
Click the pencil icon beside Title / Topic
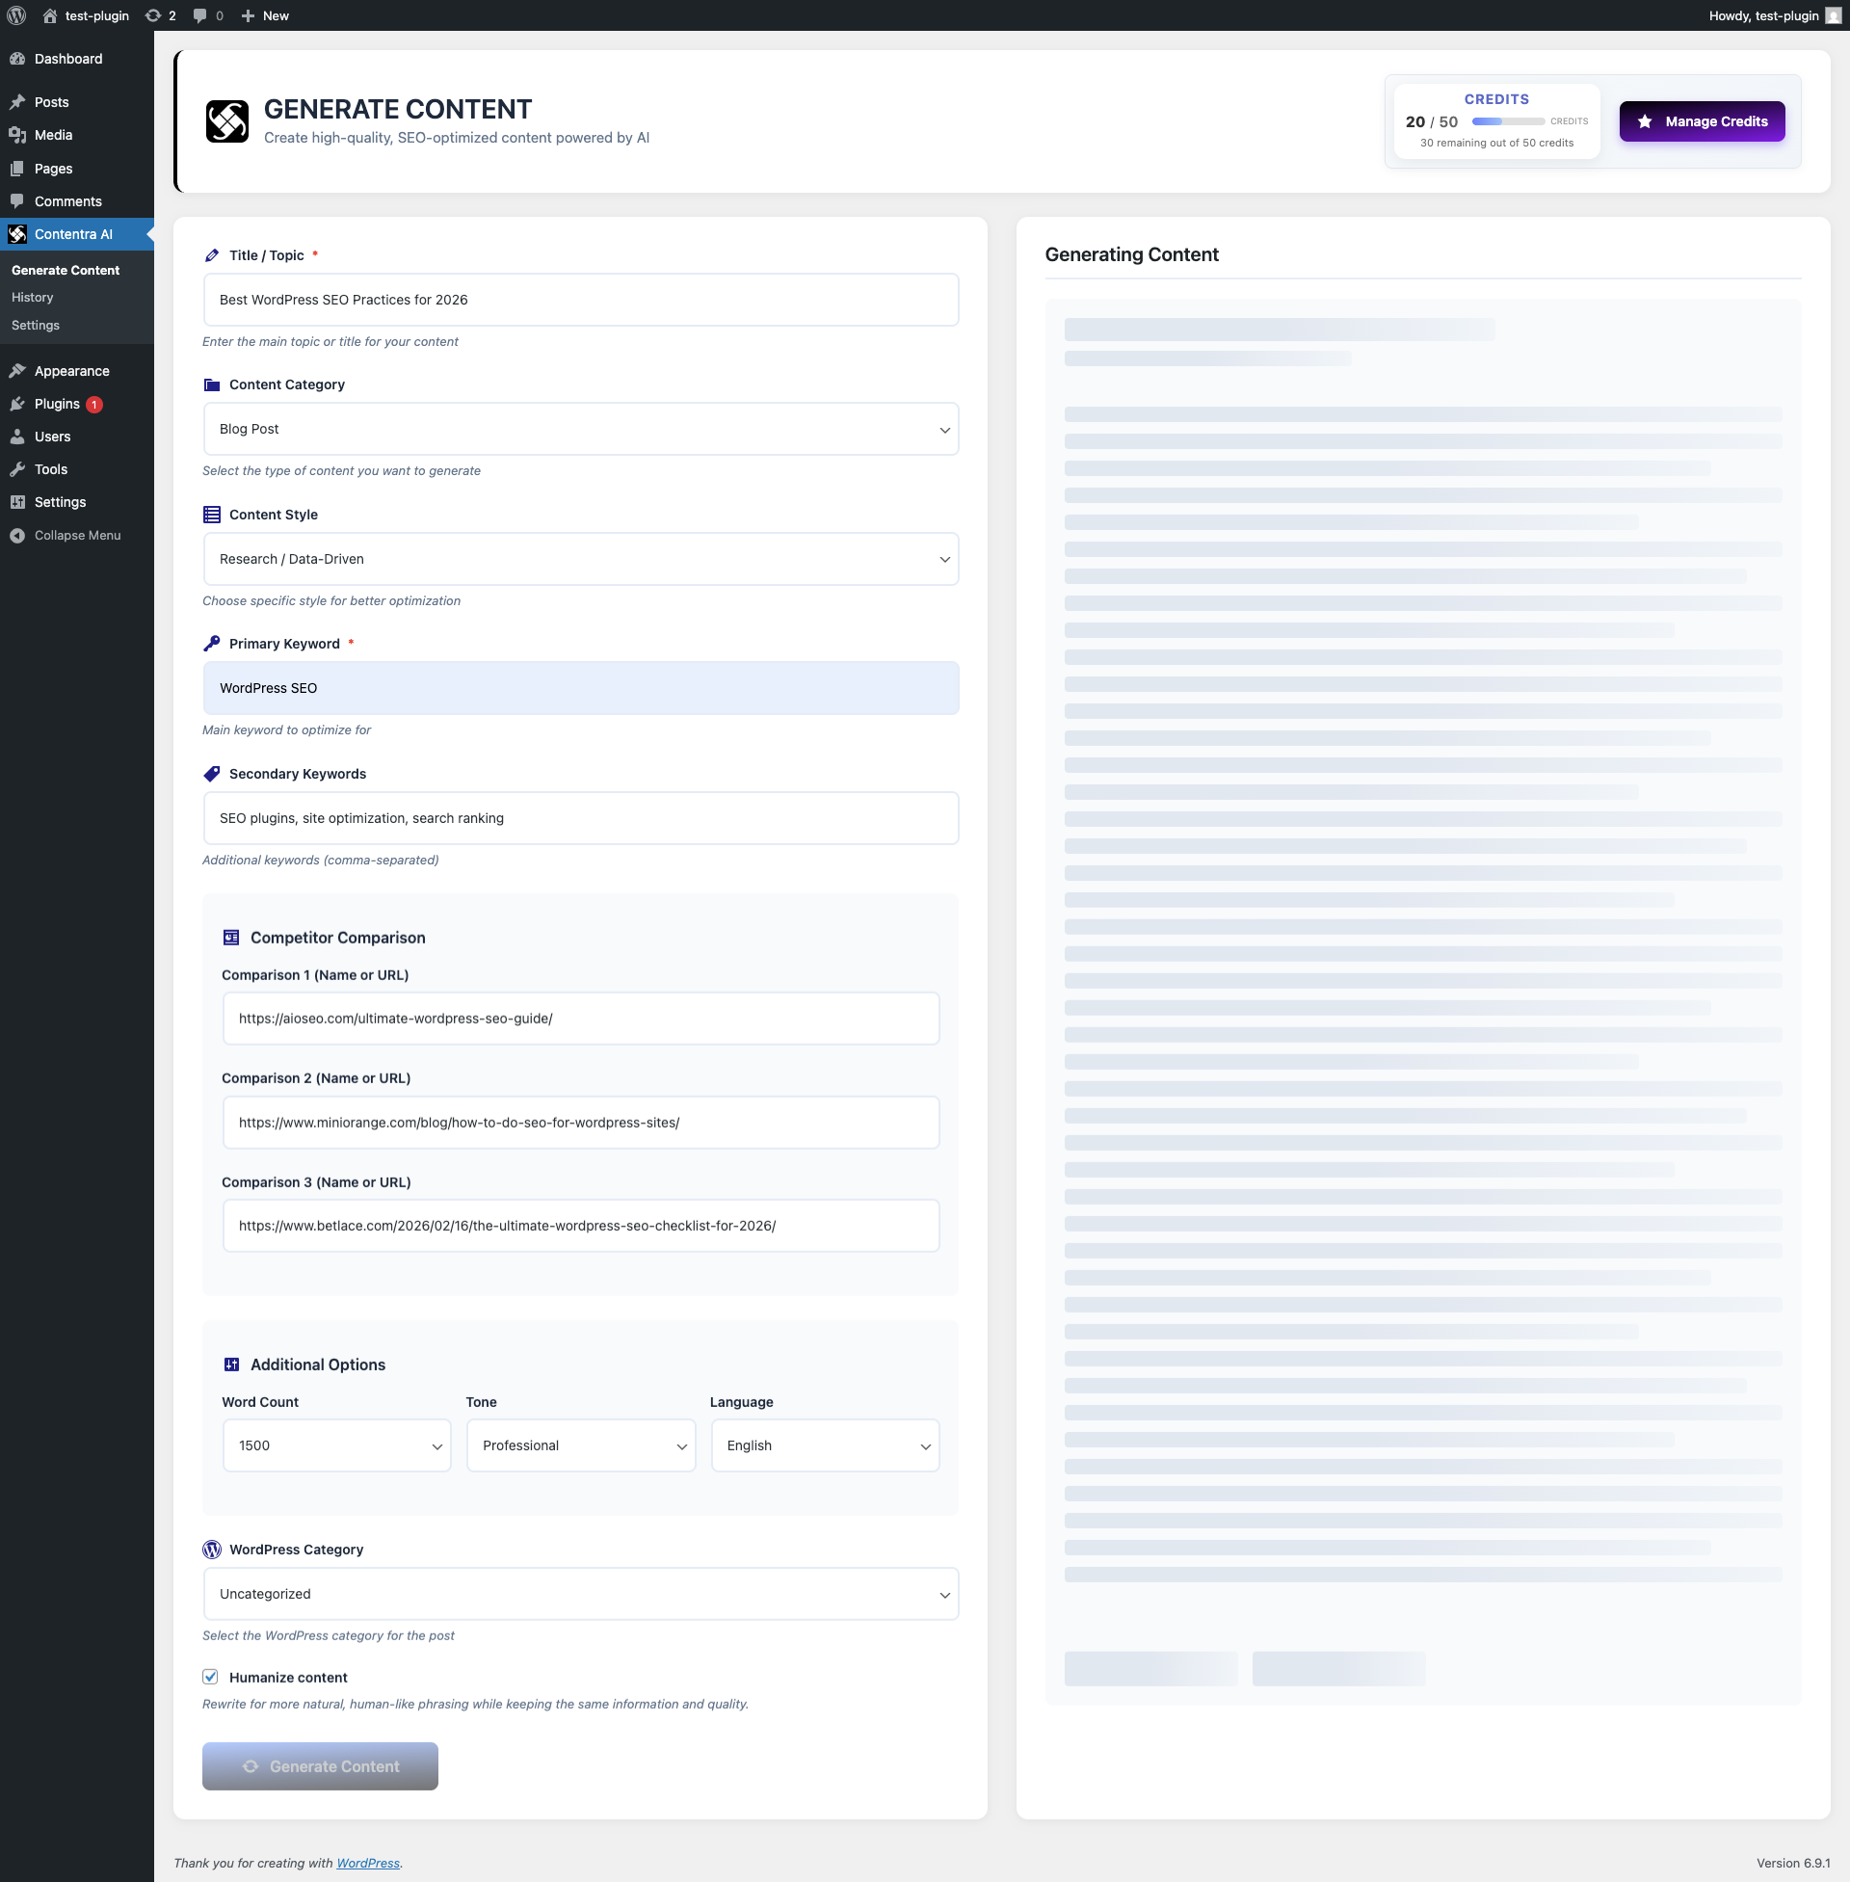click(x=211, y=255)
